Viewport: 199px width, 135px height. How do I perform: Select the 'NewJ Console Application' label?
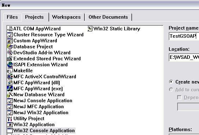(x=43, y=100)
